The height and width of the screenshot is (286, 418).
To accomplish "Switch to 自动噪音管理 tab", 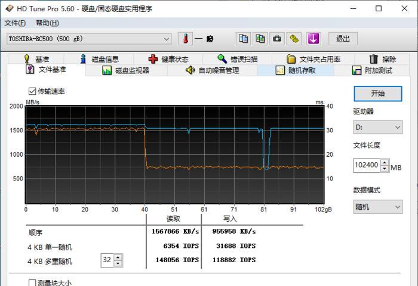I will pos(212,70).
